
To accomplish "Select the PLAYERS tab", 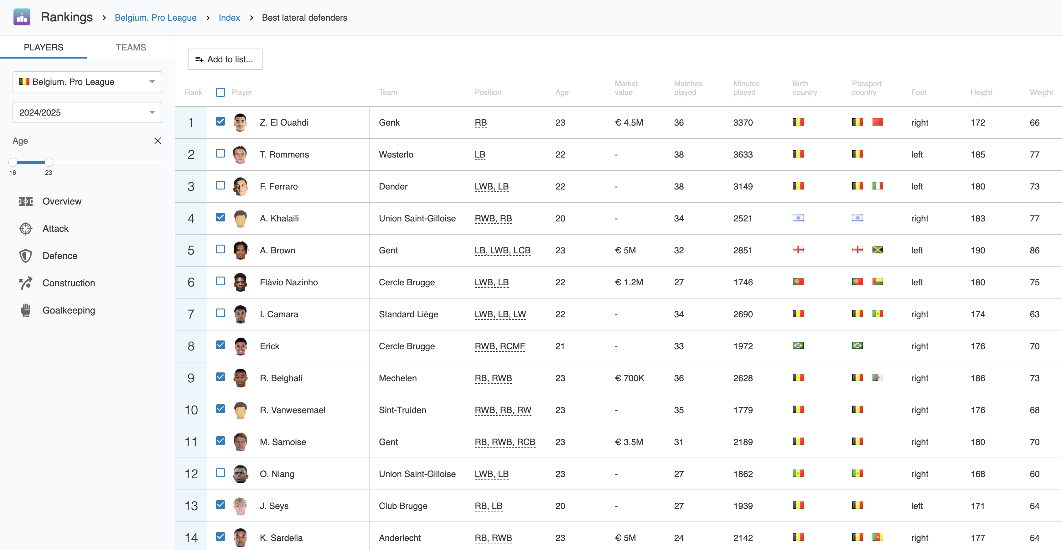I will point(44,47).
